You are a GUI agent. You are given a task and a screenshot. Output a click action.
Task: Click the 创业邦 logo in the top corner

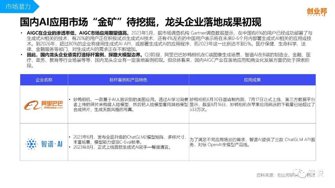point(317,12)
